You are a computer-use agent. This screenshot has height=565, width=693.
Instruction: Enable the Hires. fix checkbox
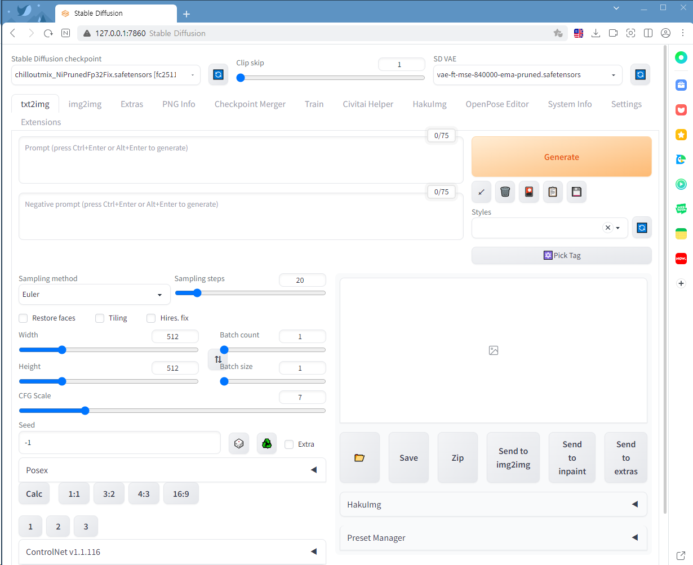[x=151, y=318]
